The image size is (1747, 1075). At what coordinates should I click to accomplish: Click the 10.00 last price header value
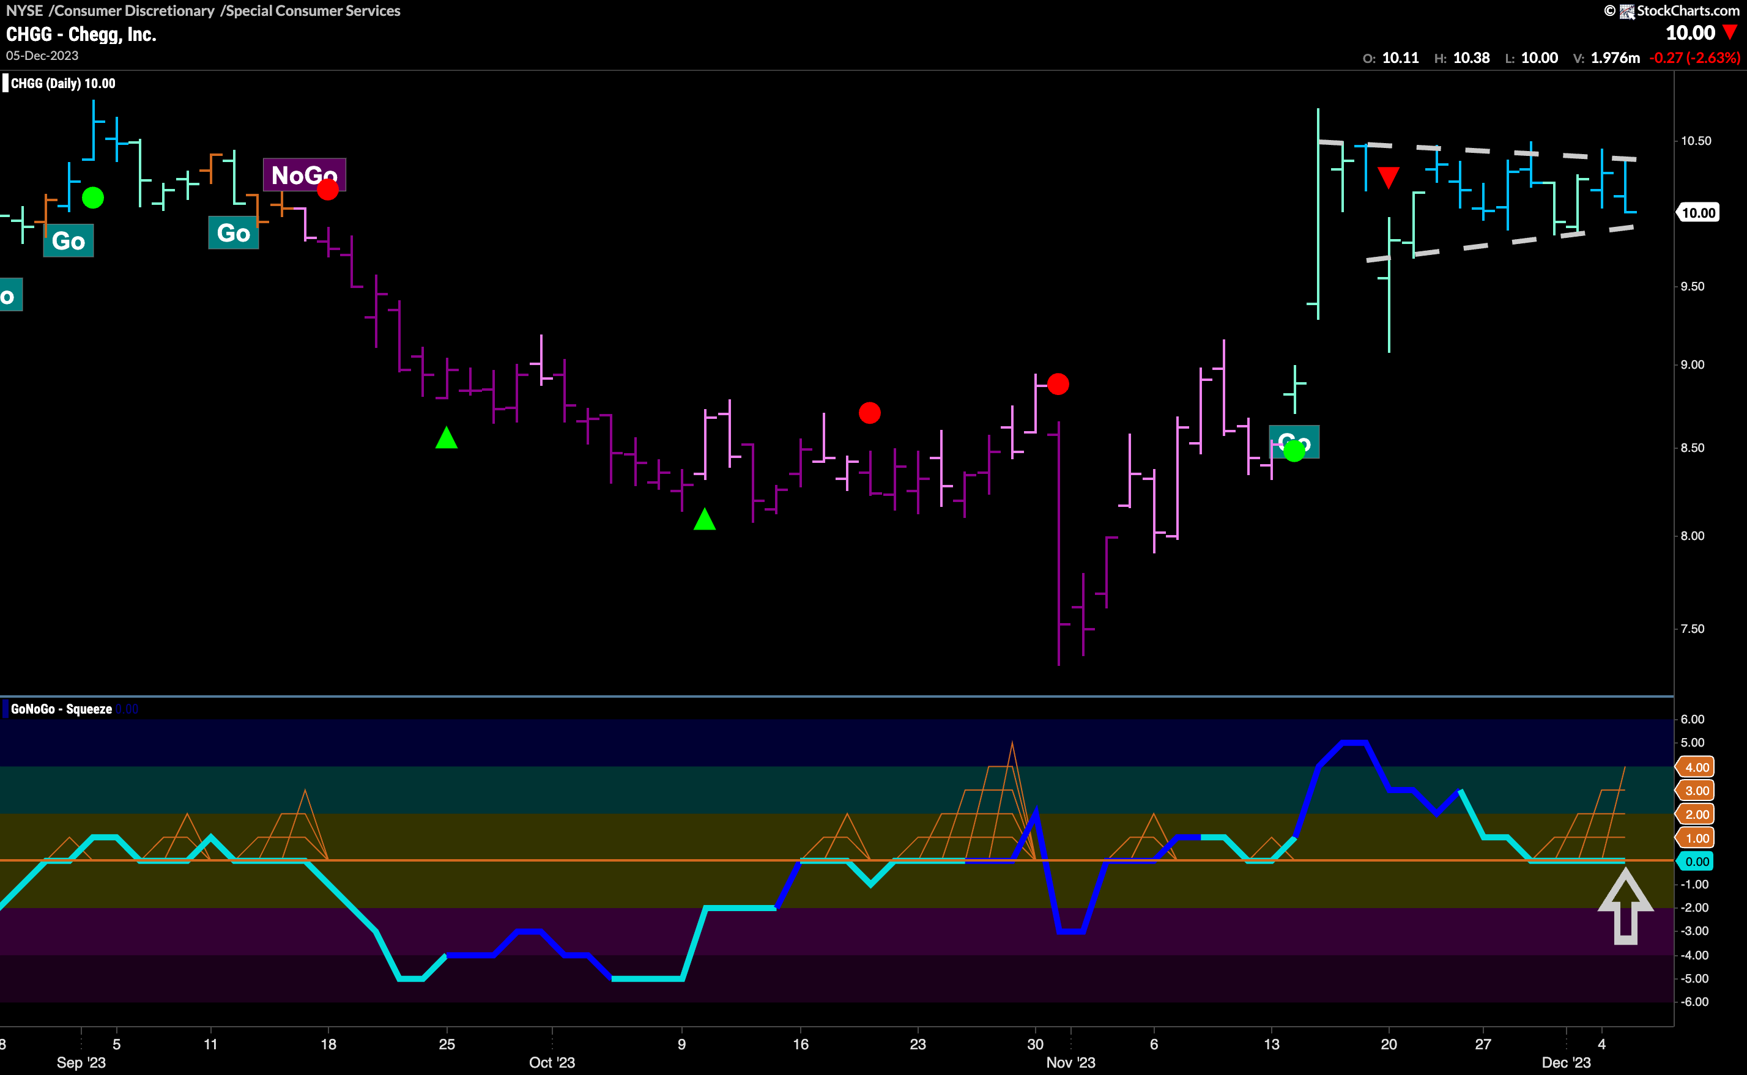click(x=1690, y=32)
